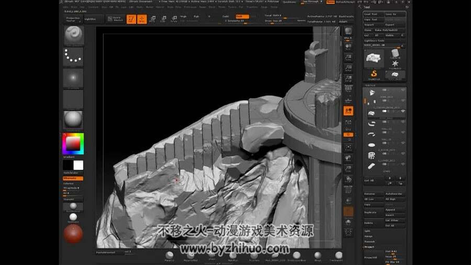Click the black color swatch
This screenshot has width=471, height=265.
68,165
